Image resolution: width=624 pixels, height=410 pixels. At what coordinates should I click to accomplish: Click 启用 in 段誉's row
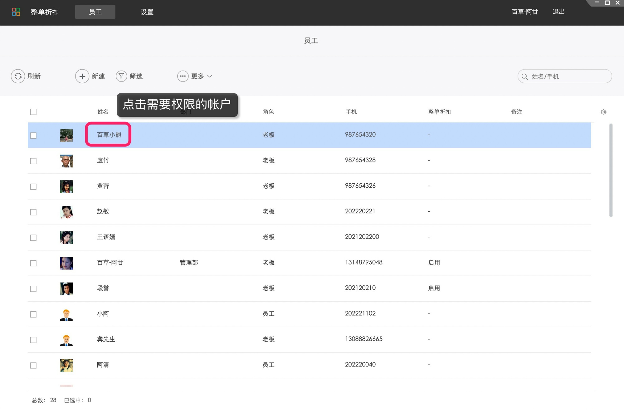point(434,288)
